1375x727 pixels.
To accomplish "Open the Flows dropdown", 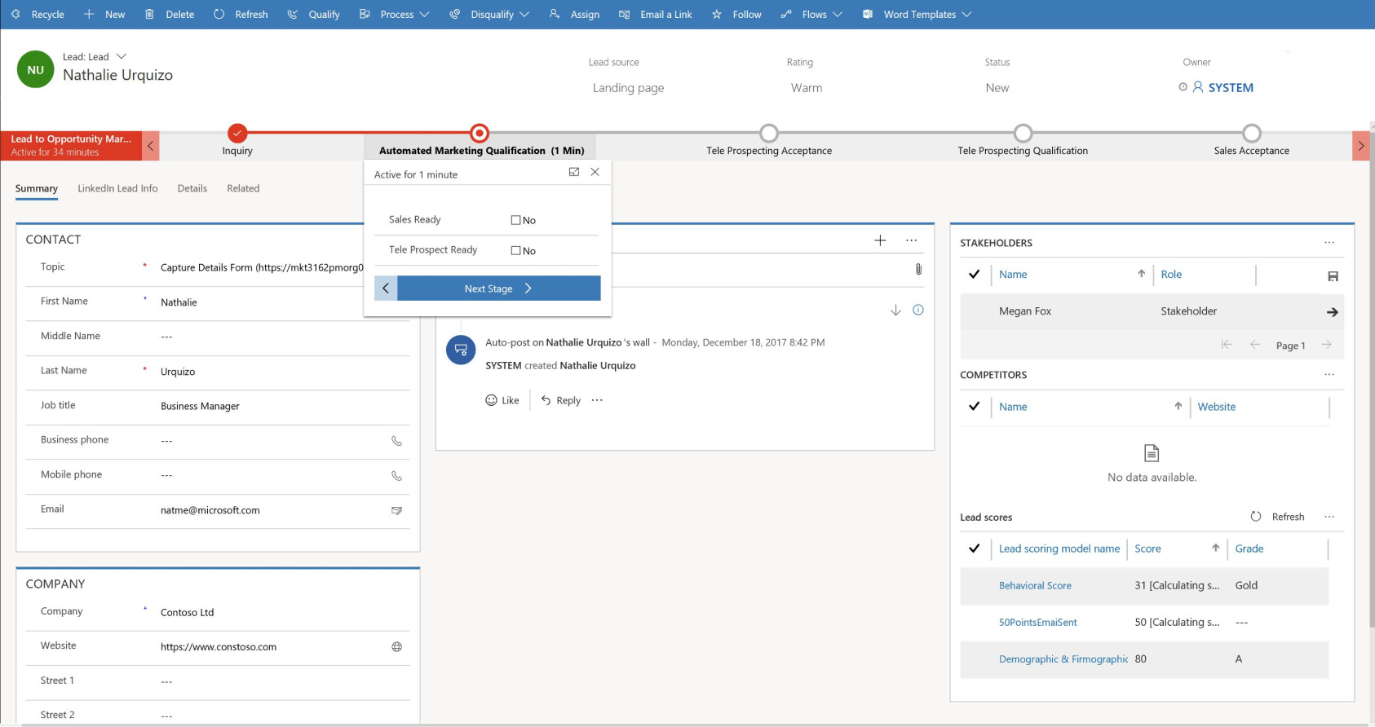I will point(811,15).
